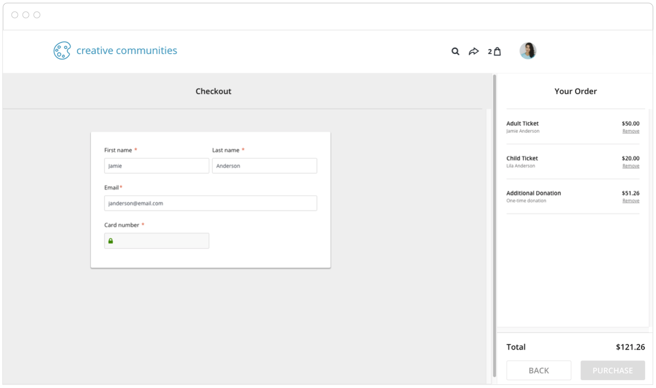Click the Email field label
The width and height of the screenshot is (656, 388).
pyautogui.click(x=111, y=187)
